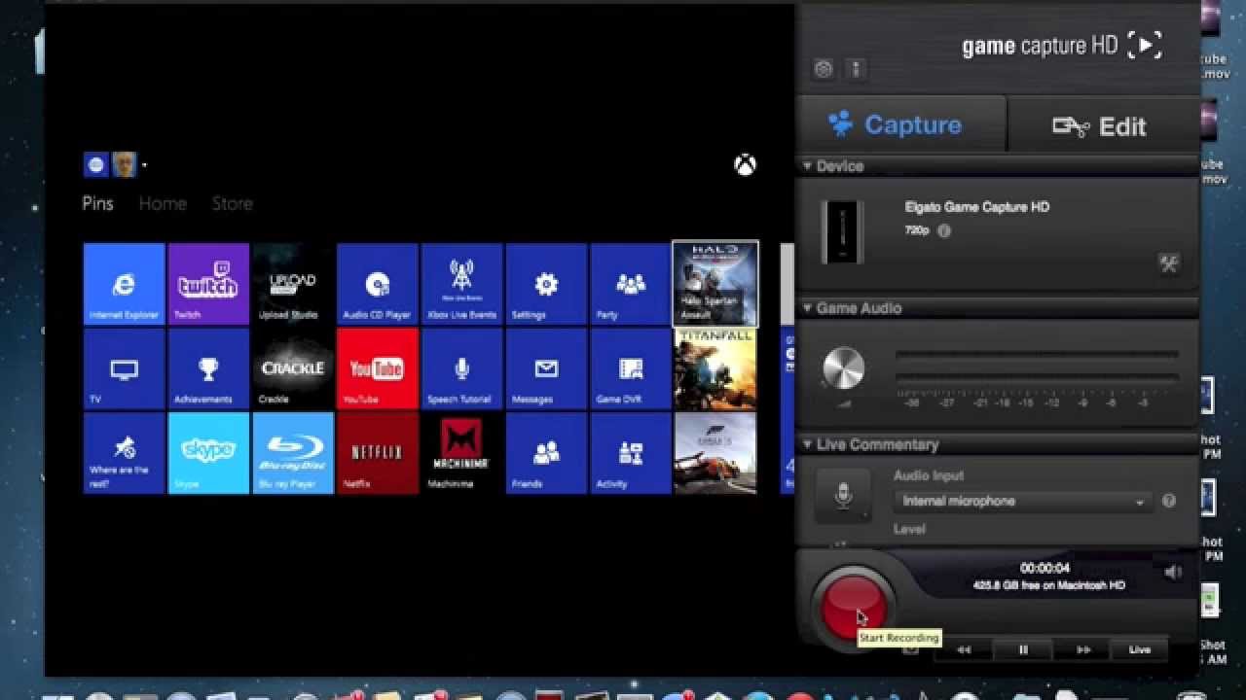Click the info icon next to 720p
1246x700 pixels.
pos(943,231)
